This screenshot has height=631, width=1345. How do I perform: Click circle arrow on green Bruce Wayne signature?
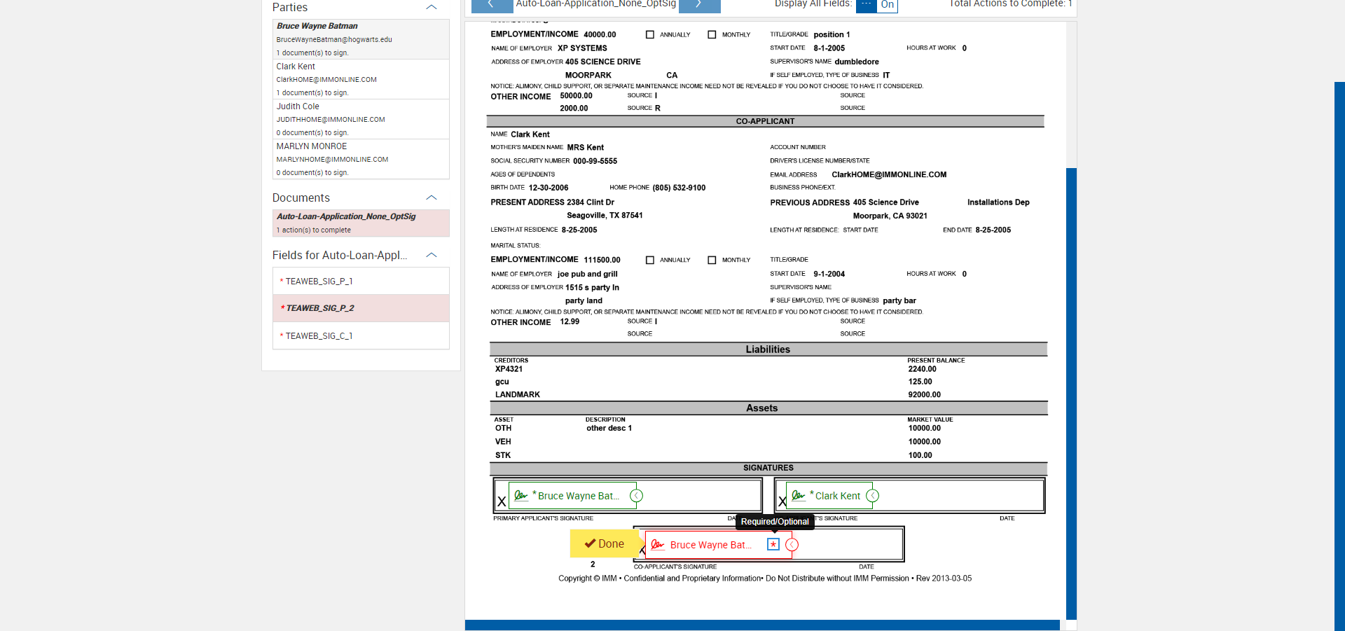(637, 496)
